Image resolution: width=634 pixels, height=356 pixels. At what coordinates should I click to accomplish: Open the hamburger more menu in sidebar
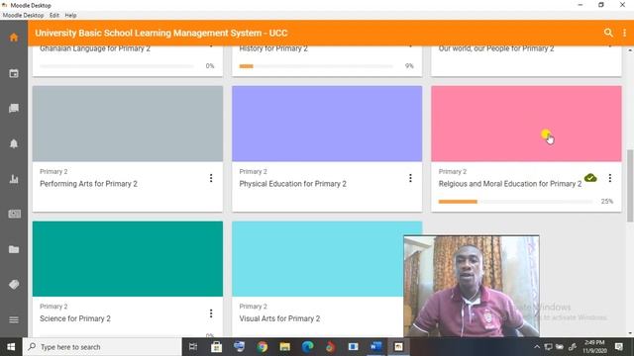pyautogui.click(x=14, y=319)
